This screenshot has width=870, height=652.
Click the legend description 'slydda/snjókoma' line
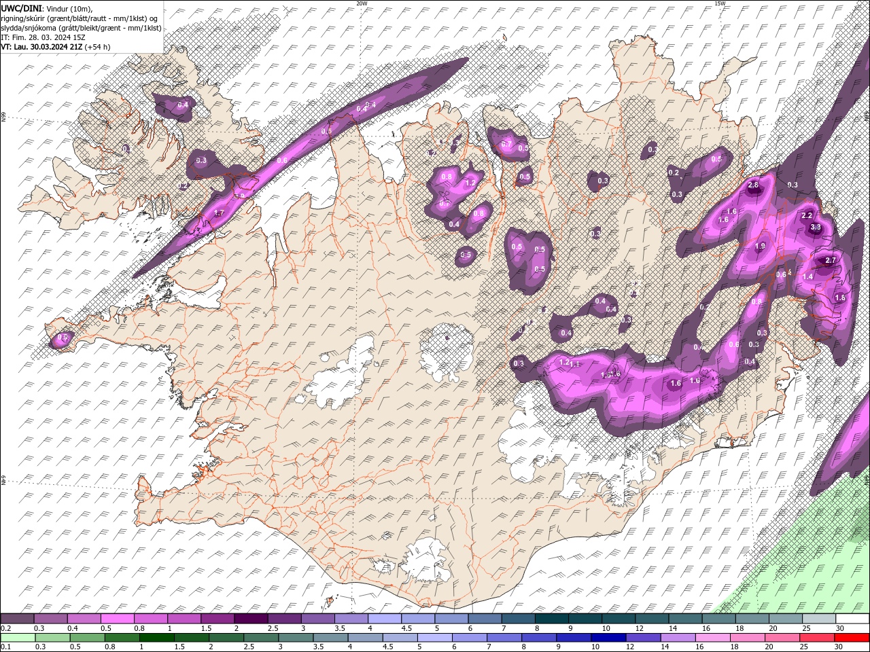82,28
